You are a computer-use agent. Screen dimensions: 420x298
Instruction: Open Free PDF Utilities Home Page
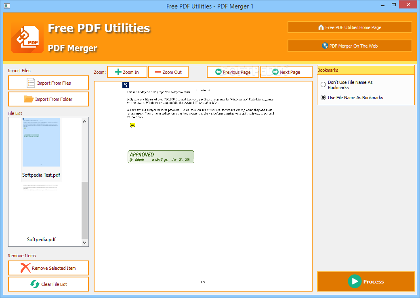tap(350, 27)
